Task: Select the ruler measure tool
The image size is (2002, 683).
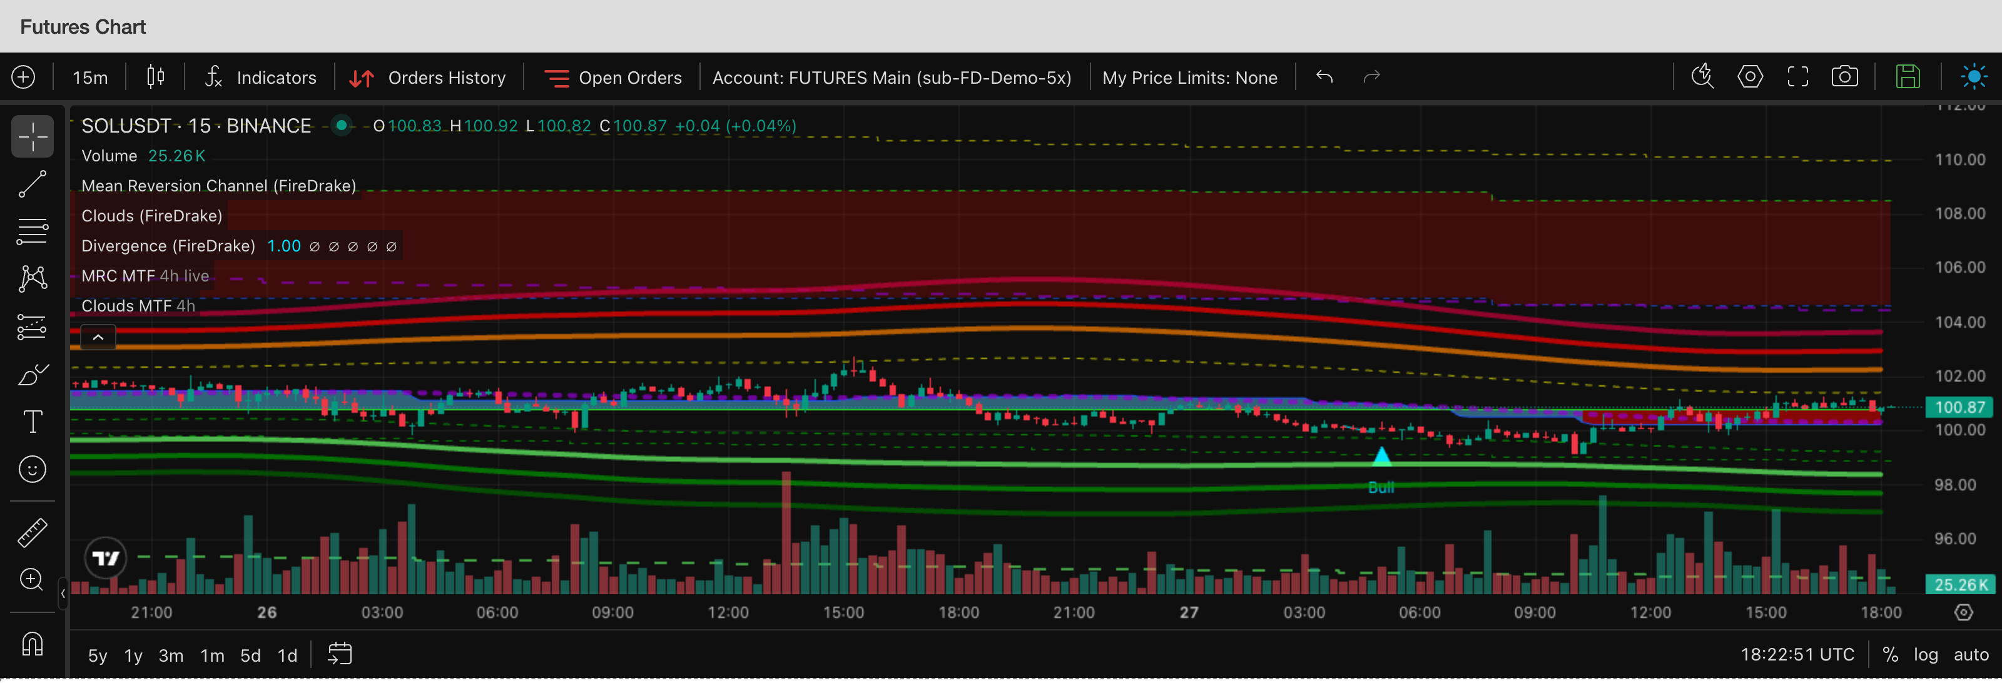Action: coord(33,533)
